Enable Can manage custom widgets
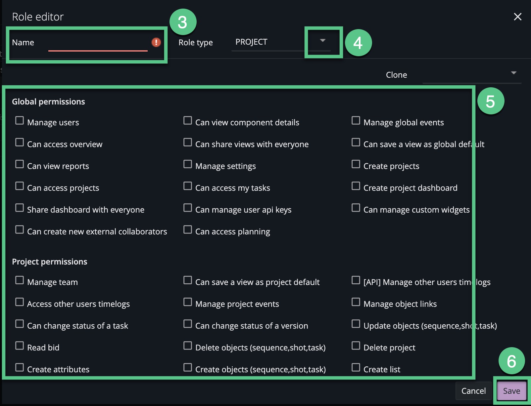 pyautogui.click(x=356, y=207)
